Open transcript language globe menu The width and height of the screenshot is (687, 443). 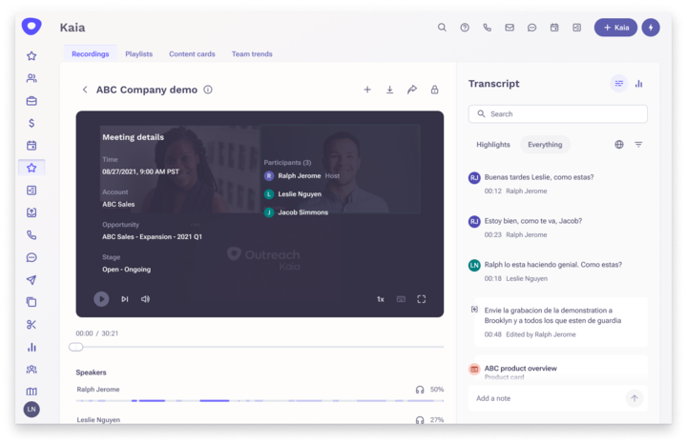(x=619, y=144)
